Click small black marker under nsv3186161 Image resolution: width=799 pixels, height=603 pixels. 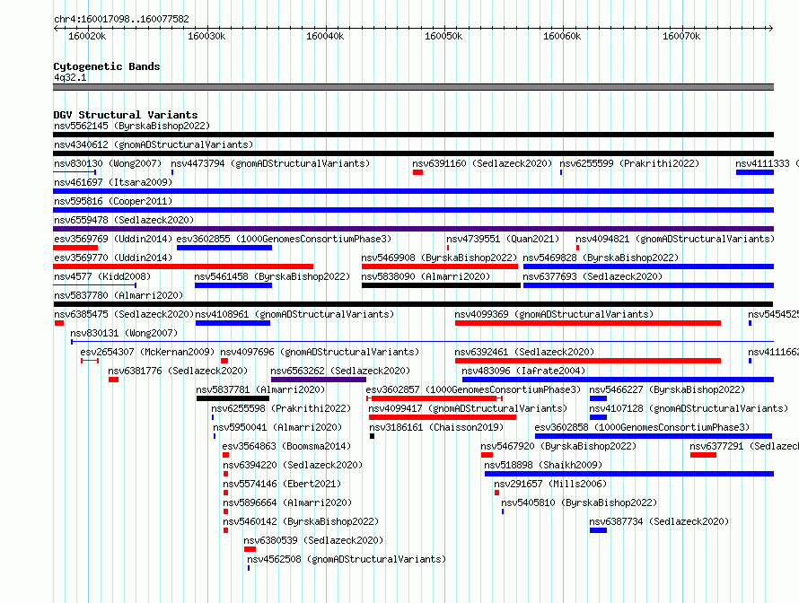(372, 436)
